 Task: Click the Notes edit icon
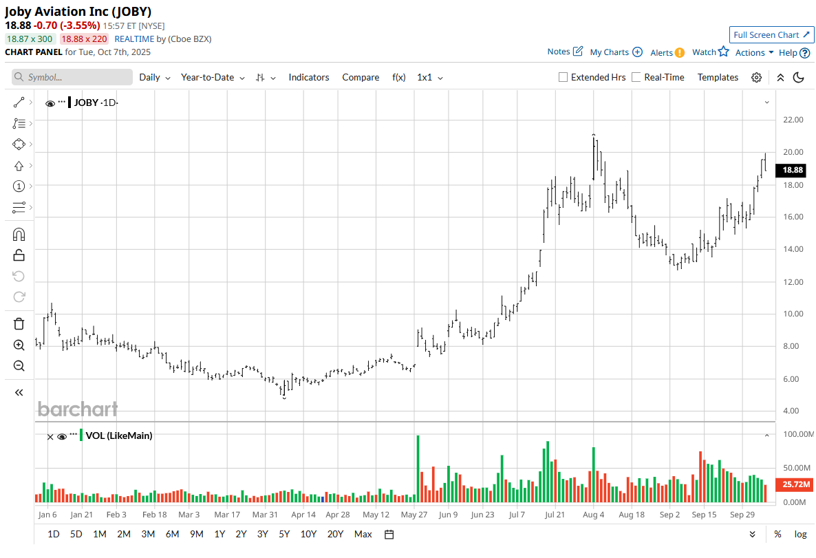click(578, 51)
